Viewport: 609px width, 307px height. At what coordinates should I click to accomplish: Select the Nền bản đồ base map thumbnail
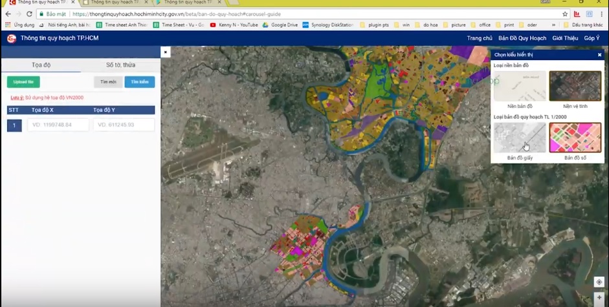click(x=520, y=86)
